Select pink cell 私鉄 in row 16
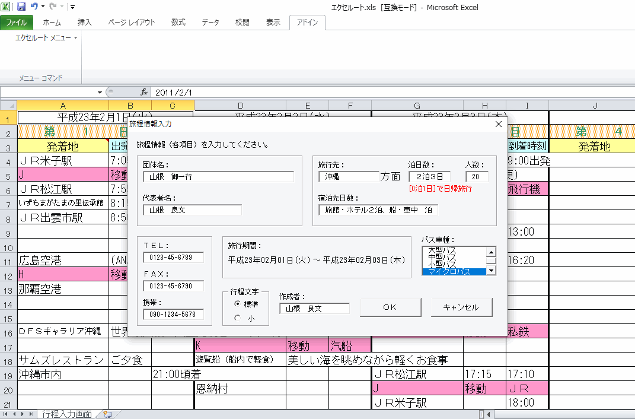This screenshot has height=419, width=635. [527, 332]
